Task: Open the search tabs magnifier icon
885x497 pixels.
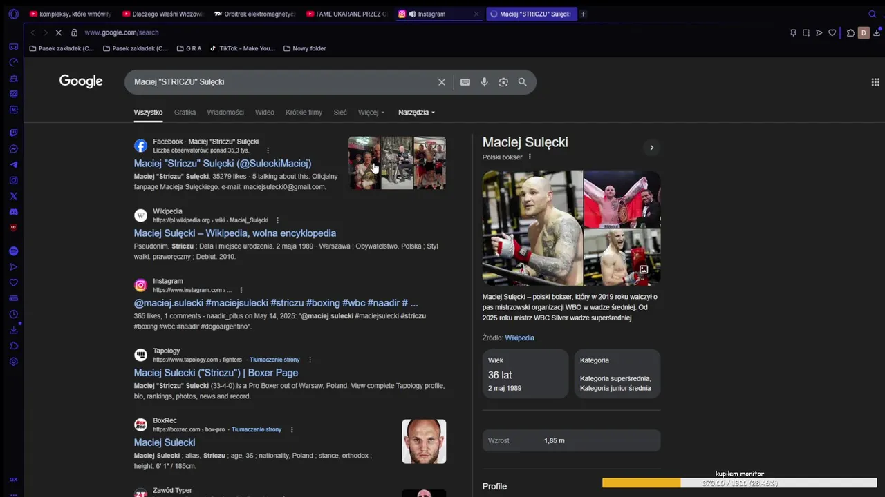Action: (872, 14)
